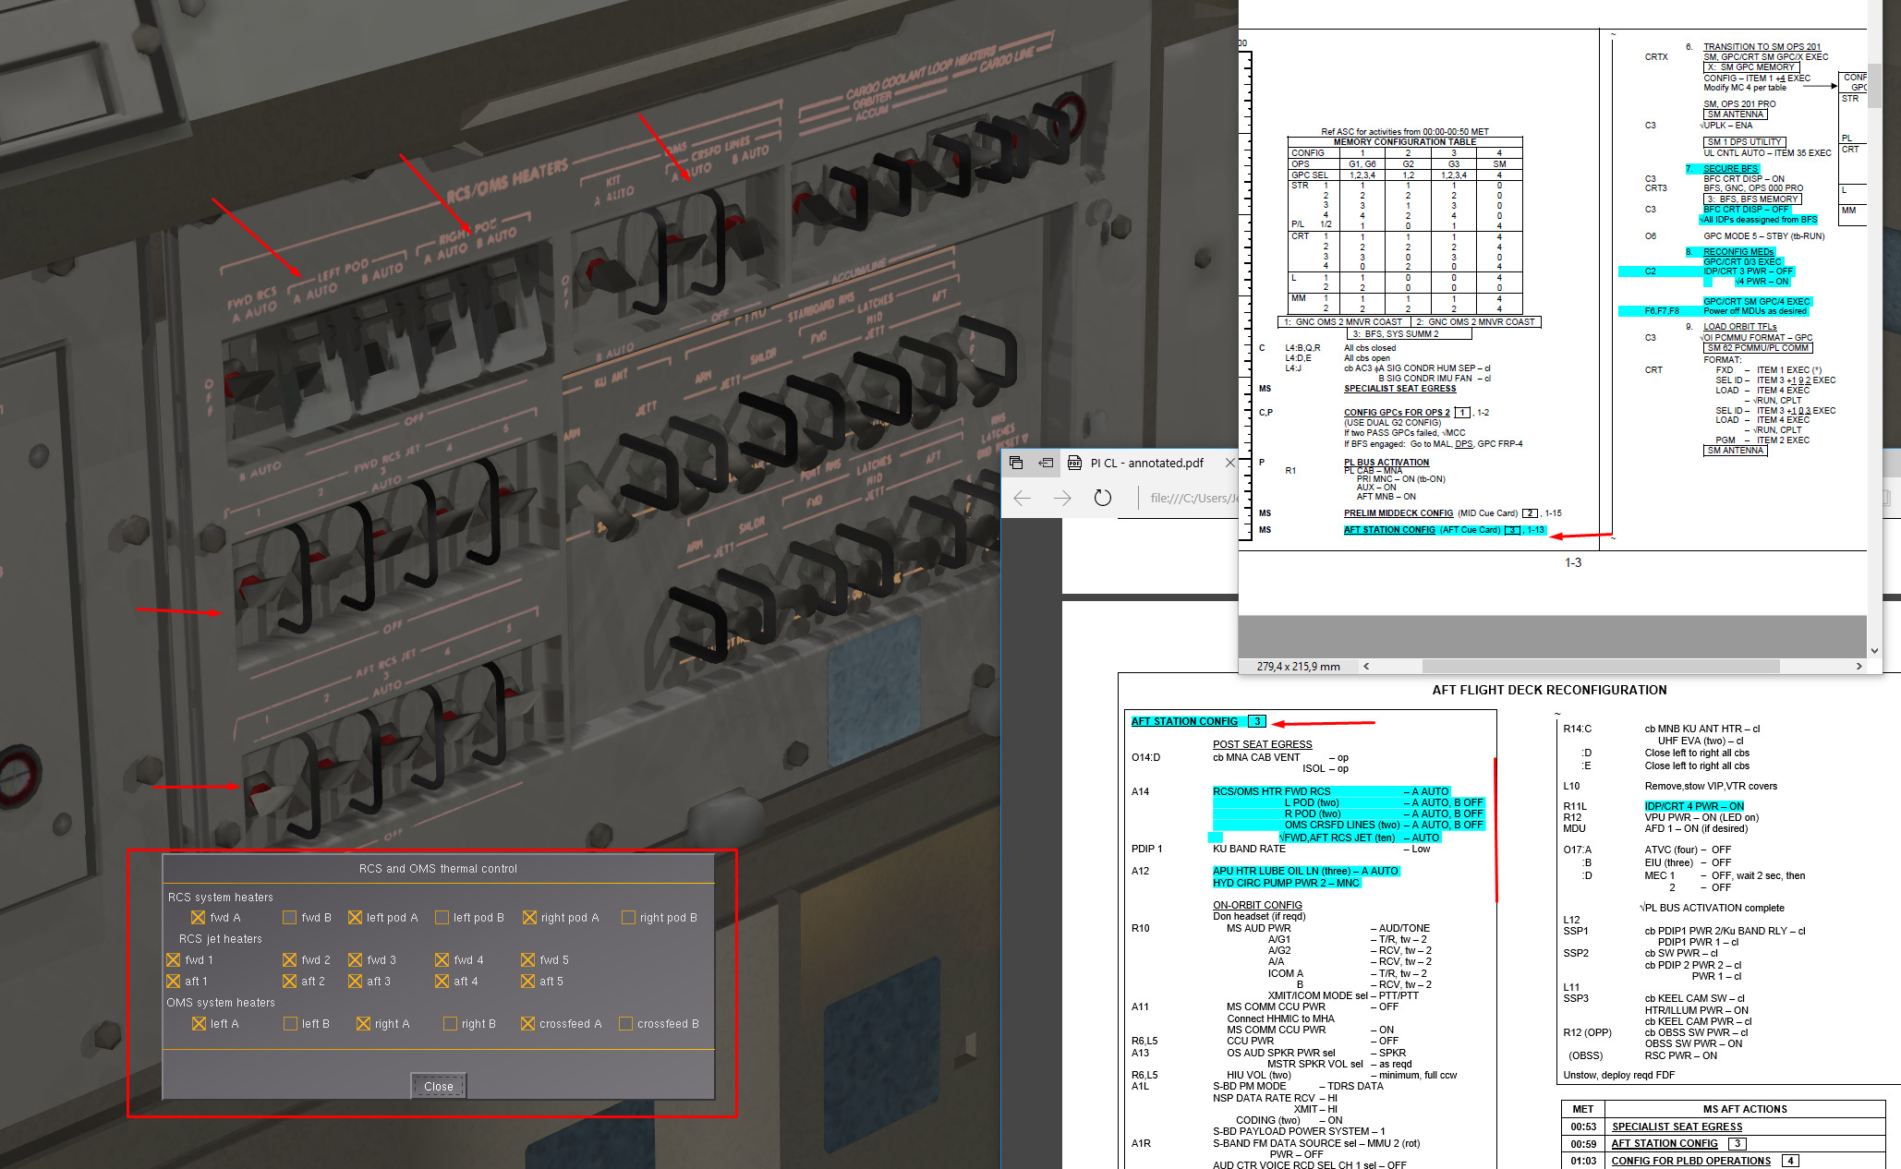The height and width of the screenshot is (1169, 1901).
Task: Close the PI CL - annotated.pdf tab
Action: click(x=1229, y=463)
